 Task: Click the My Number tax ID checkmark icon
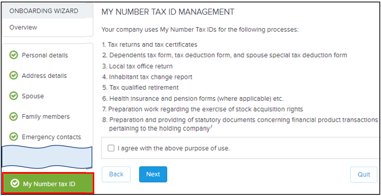tap(15, 184)
